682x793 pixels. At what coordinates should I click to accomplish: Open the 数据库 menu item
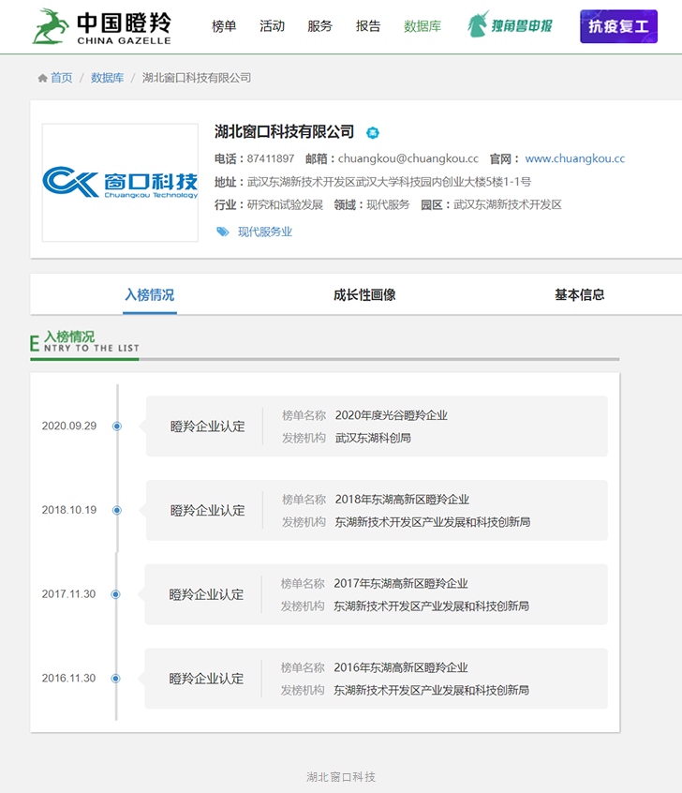pos(423,26)
